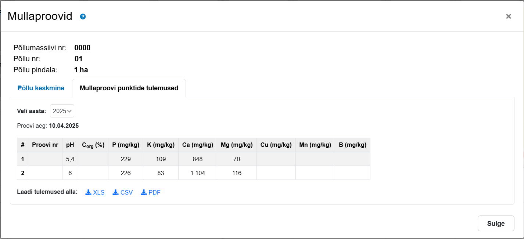Download results as CSV
524x239 pixels.
[x=123, y=192]
